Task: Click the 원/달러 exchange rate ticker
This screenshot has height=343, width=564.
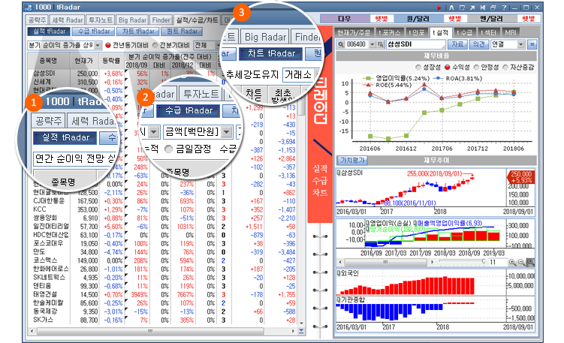Action: (x=418, y=19)
